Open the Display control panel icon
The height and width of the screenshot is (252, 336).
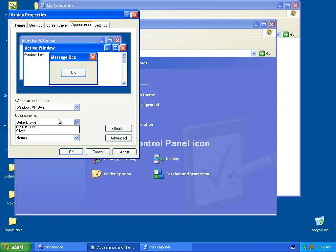158,159
